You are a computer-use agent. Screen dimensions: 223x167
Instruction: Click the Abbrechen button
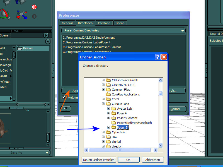[x=152, y=160]
